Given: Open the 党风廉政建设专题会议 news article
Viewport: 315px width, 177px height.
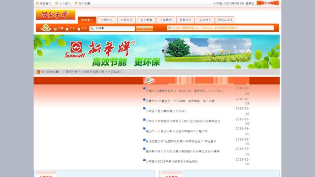Looking at the screenshot, I should (x=166, y=111).
